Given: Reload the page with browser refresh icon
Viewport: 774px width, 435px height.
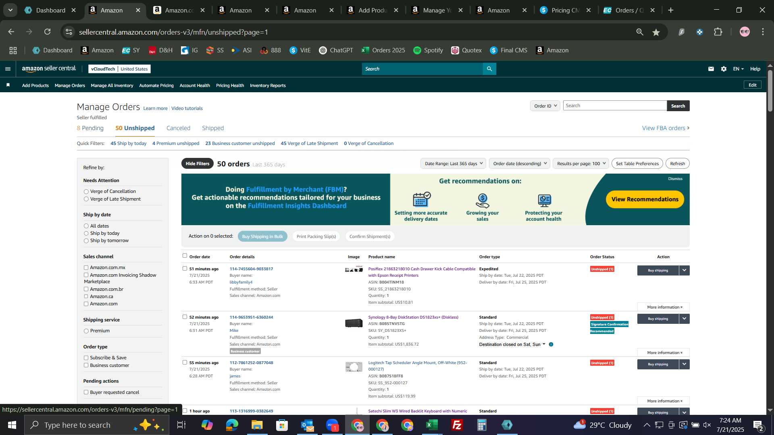Looking at the screenshot, I should (x=48, y=32).
